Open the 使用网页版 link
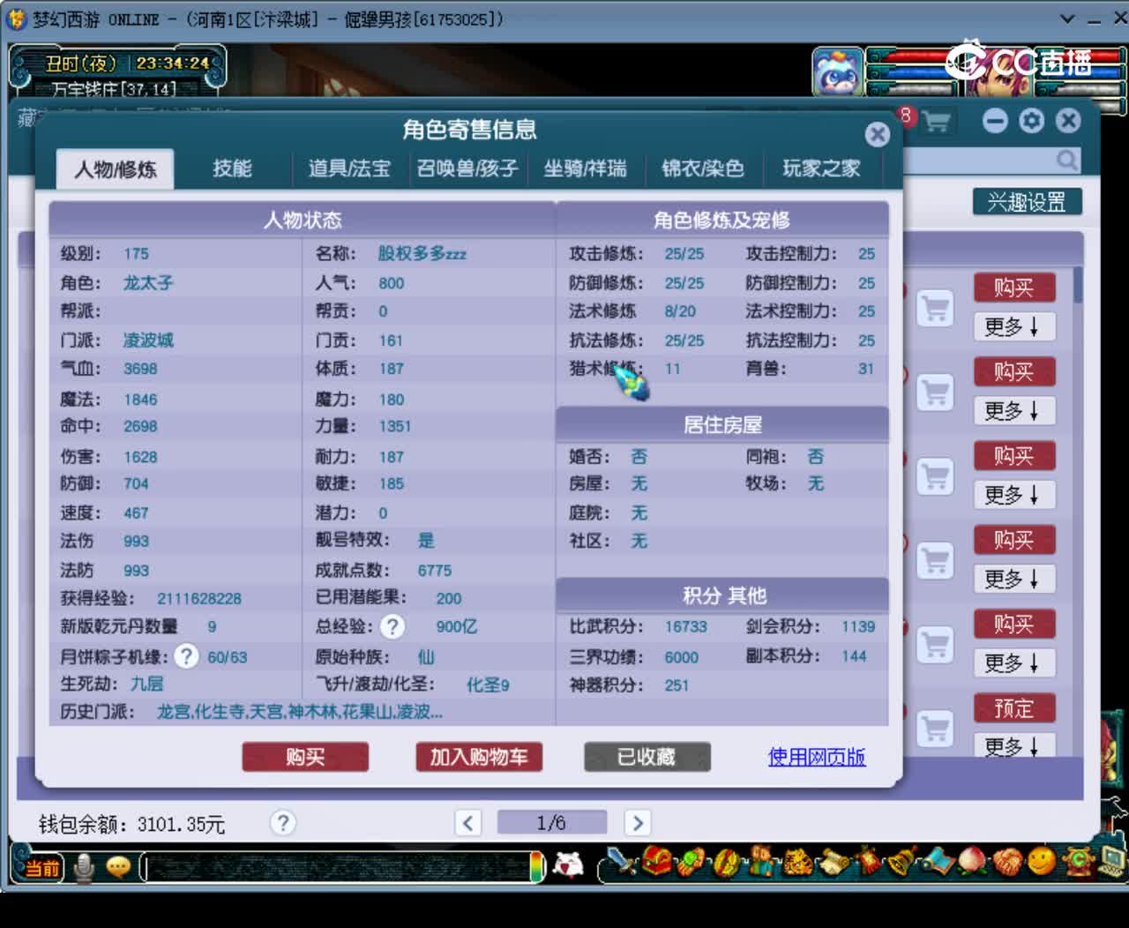The width and height of the screenshot is (1129, 928). 817,757
